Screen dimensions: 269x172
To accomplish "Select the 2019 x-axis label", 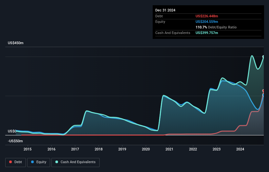I will click(122, 149).
